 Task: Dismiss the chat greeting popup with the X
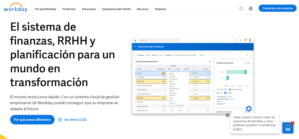[227, 115]
